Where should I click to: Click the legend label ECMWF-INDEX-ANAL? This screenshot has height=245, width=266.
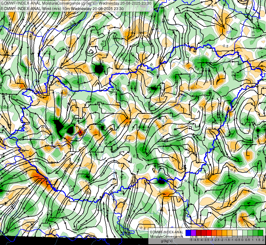click(x=167, y=232)
